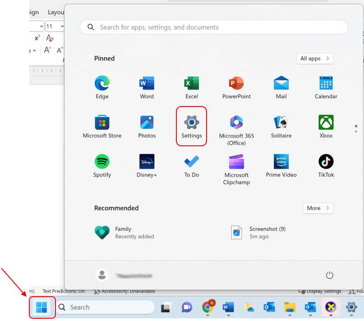Launch Microsoft Clipchamp
364x321 pixels.
236,169
